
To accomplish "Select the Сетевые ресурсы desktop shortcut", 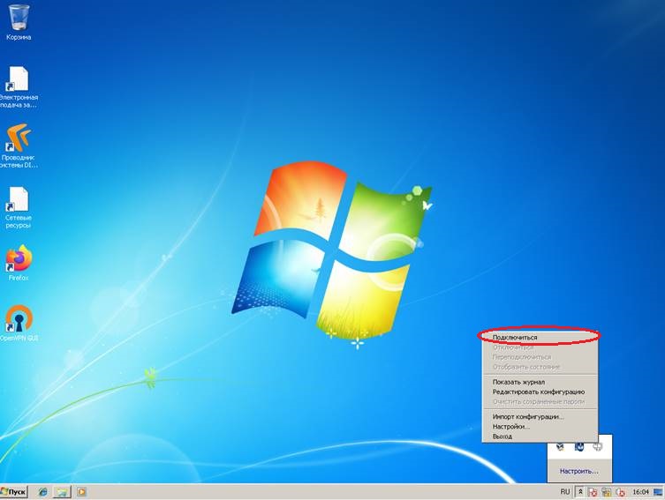I will coord(19,207).
